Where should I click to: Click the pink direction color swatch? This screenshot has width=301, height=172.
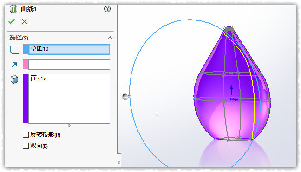pyautogui.click(x=26, y=64)
